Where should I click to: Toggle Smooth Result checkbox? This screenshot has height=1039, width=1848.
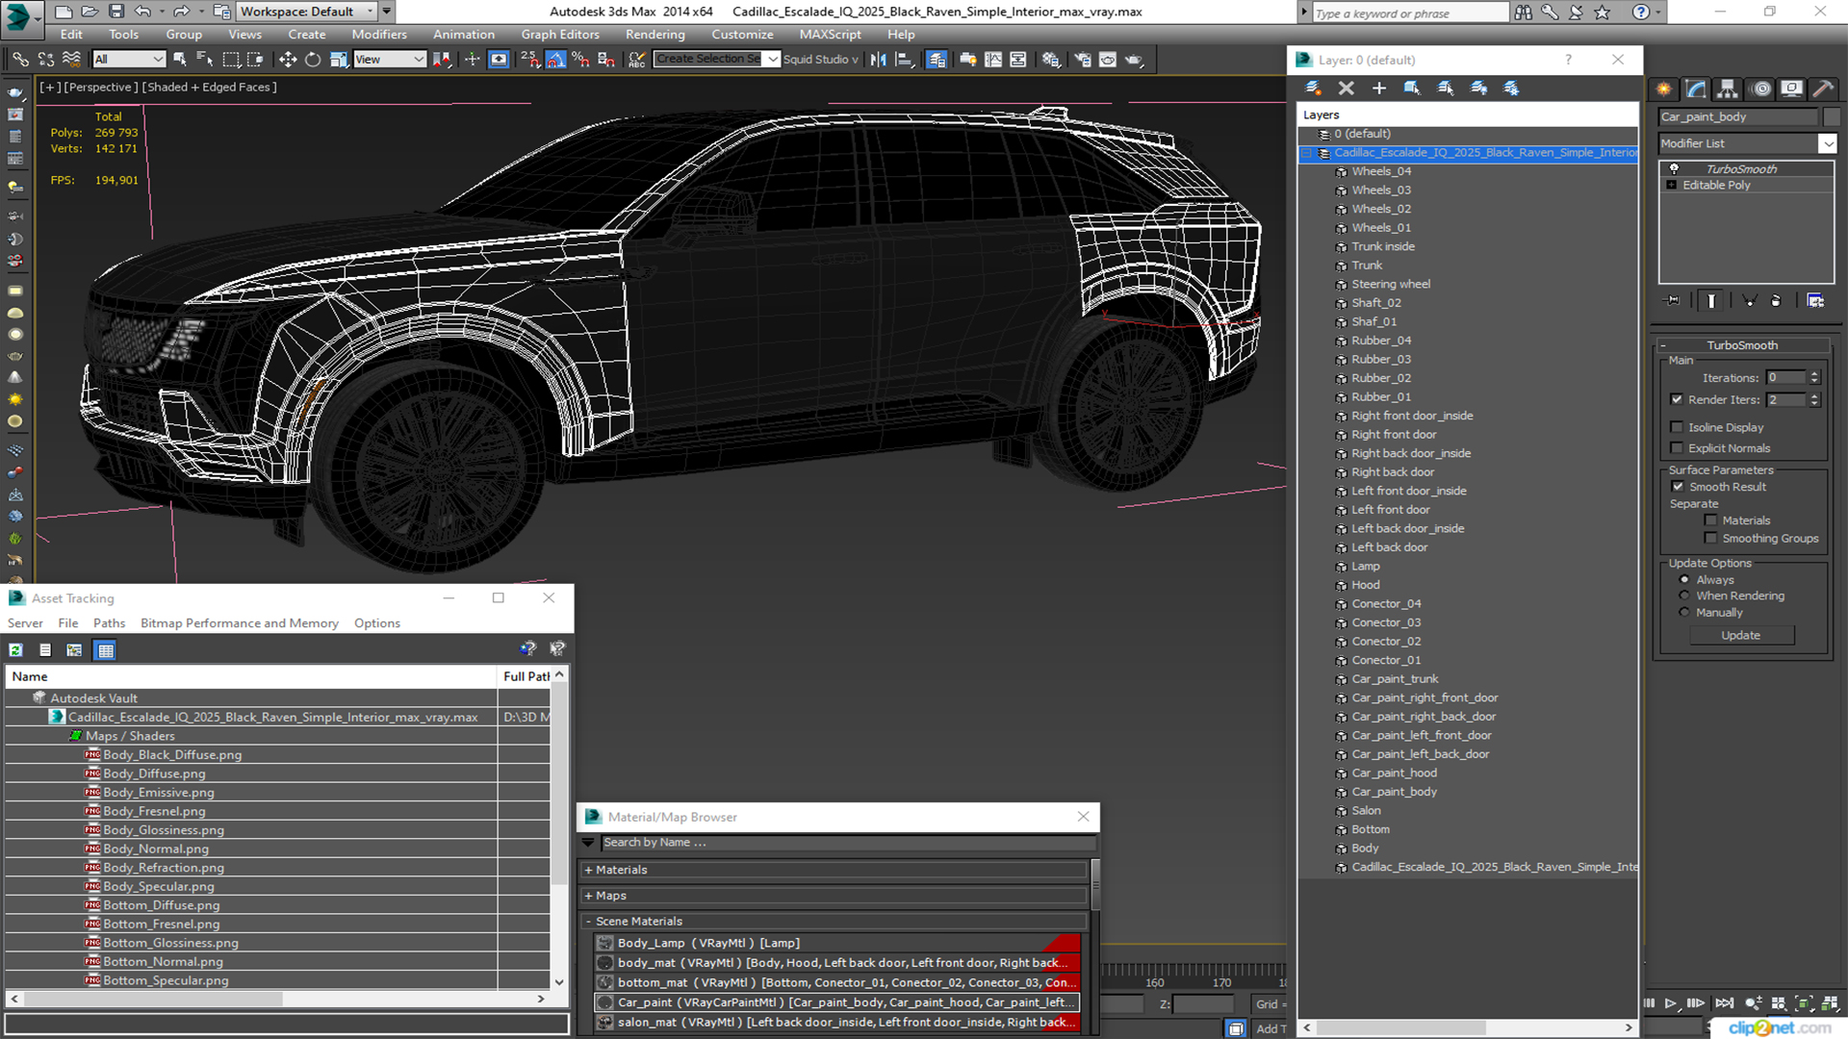[x=1678, y=487]
